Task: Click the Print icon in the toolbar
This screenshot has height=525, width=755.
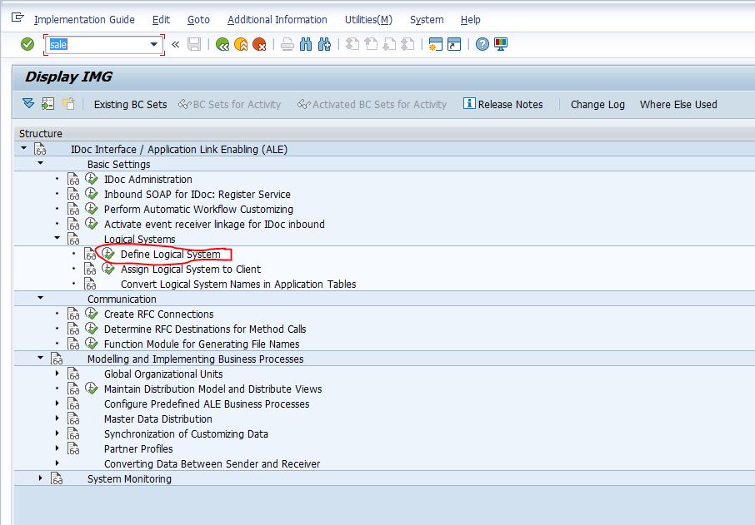Action: coord(287,43)
